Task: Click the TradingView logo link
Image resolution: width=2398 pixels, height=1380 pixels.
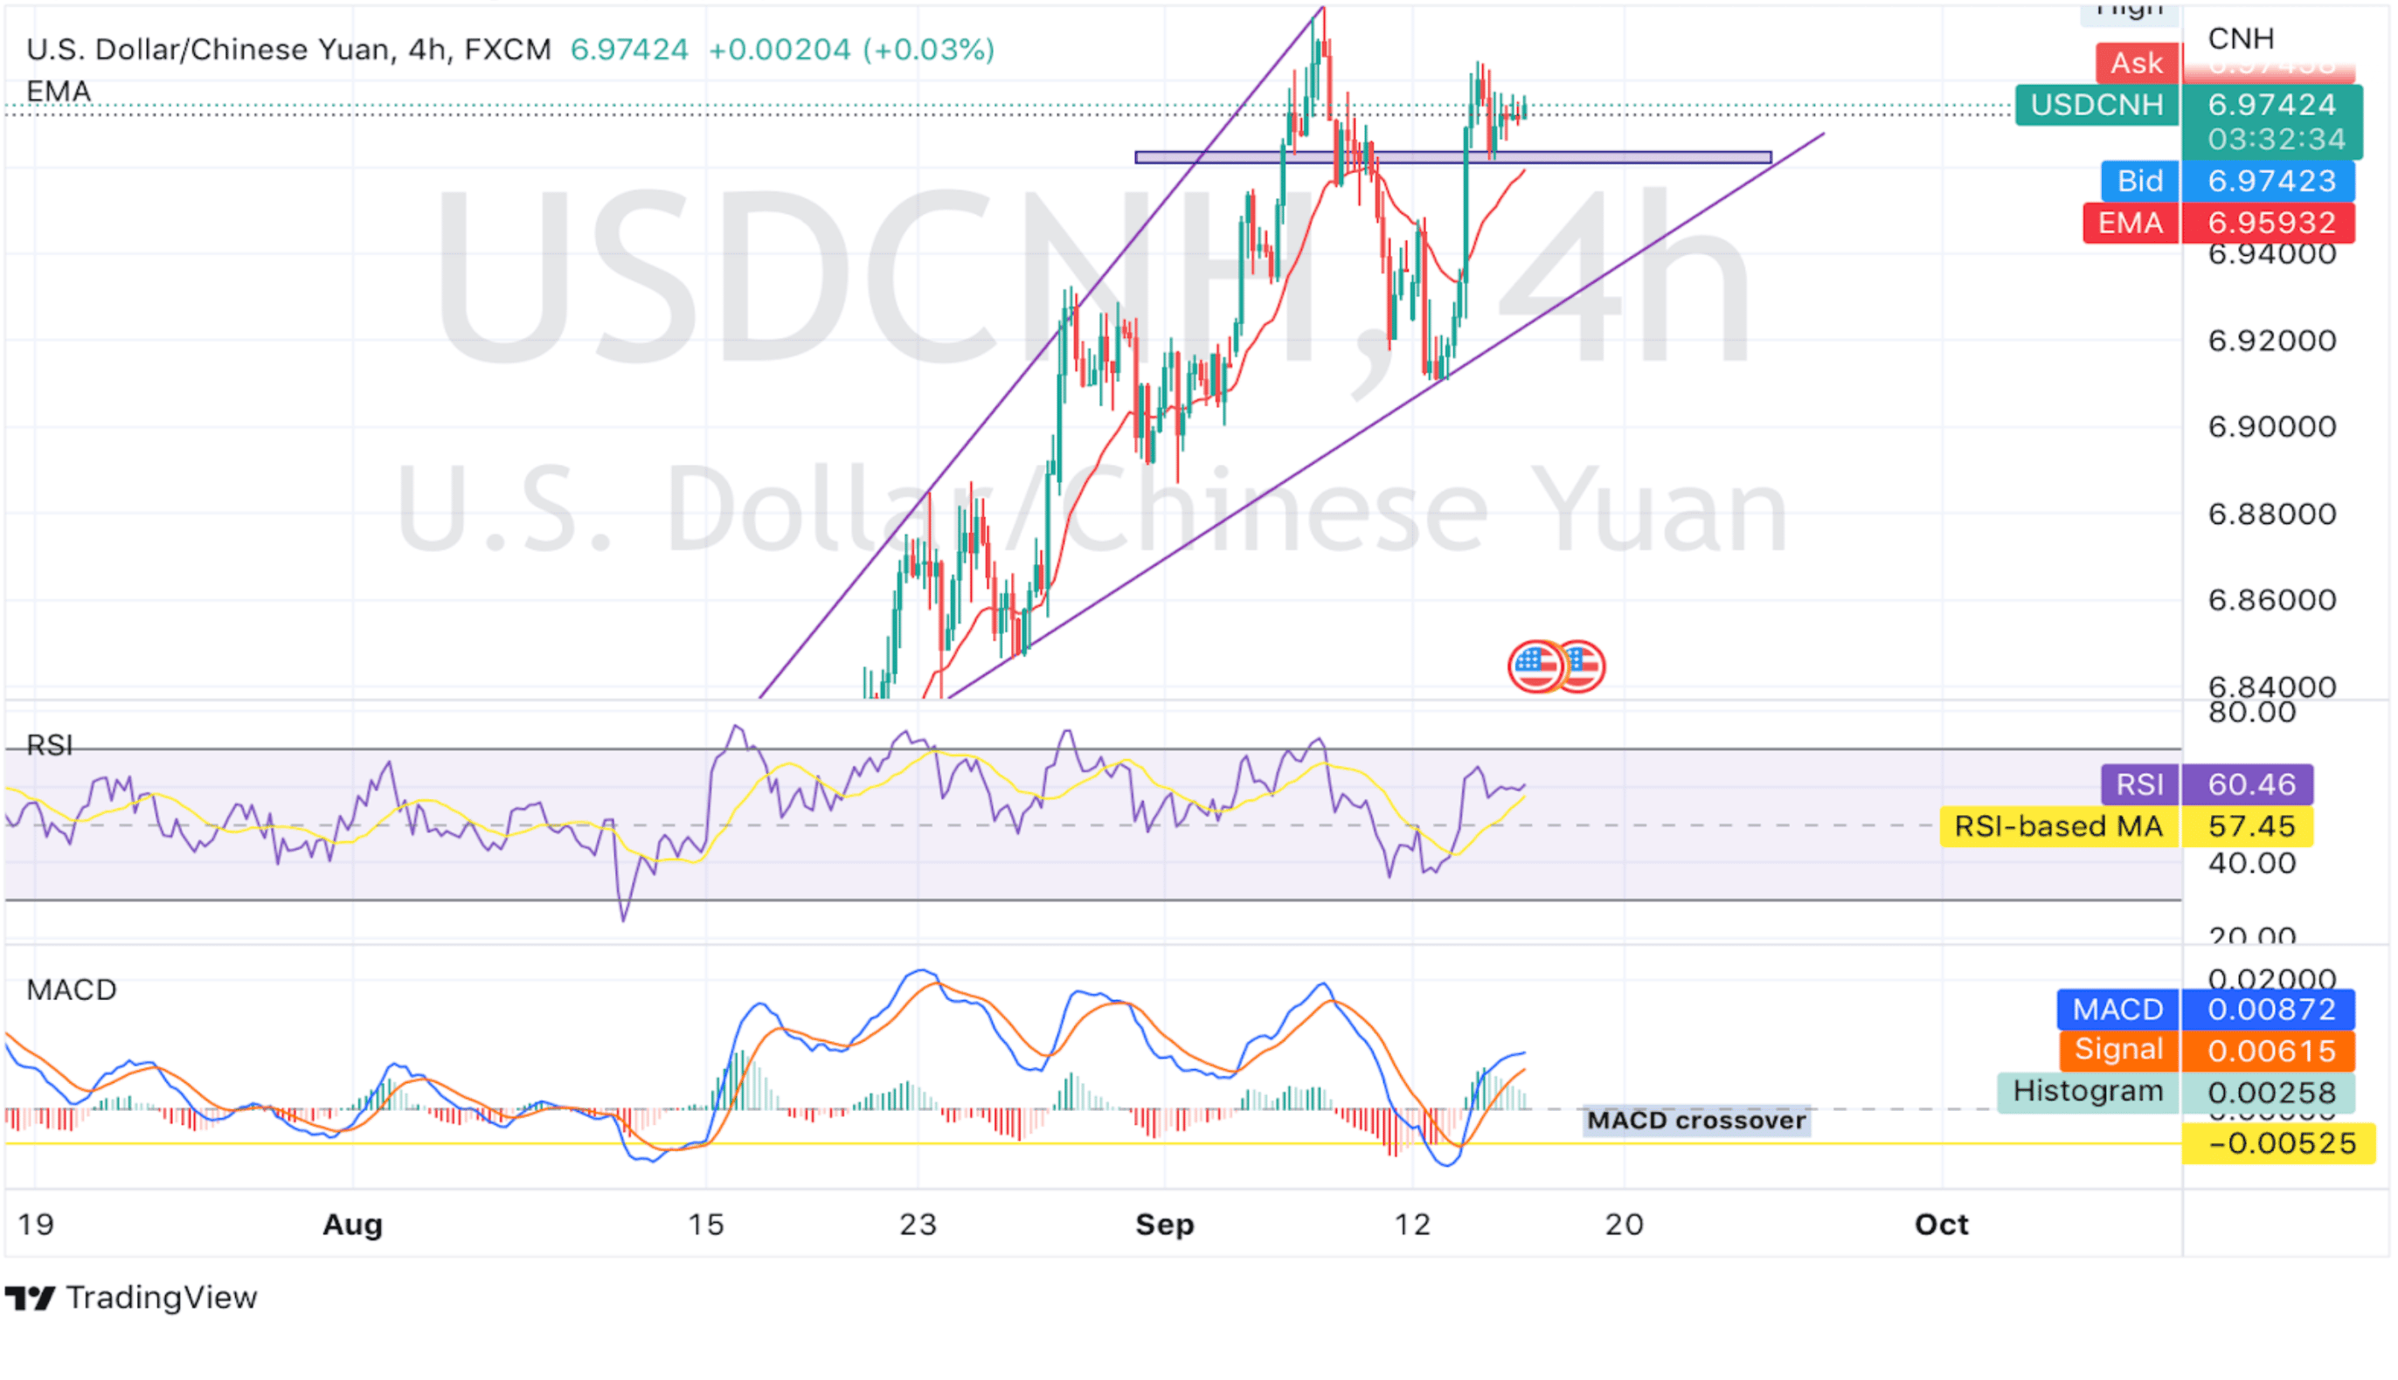Action: (x=131, y=1297)
